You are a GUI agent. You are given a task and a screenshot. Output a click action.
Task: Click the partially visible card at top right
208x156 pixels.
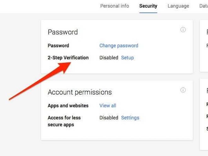coord(204,46)
